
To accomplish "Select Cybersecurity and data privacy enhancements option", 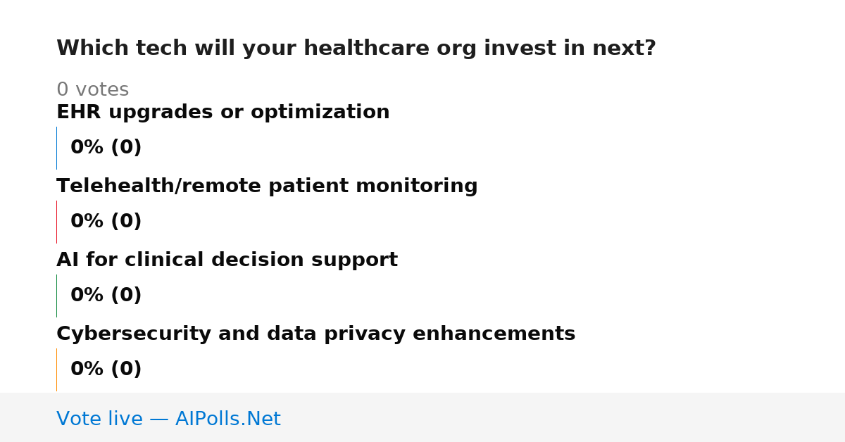I will pos(315,334).
